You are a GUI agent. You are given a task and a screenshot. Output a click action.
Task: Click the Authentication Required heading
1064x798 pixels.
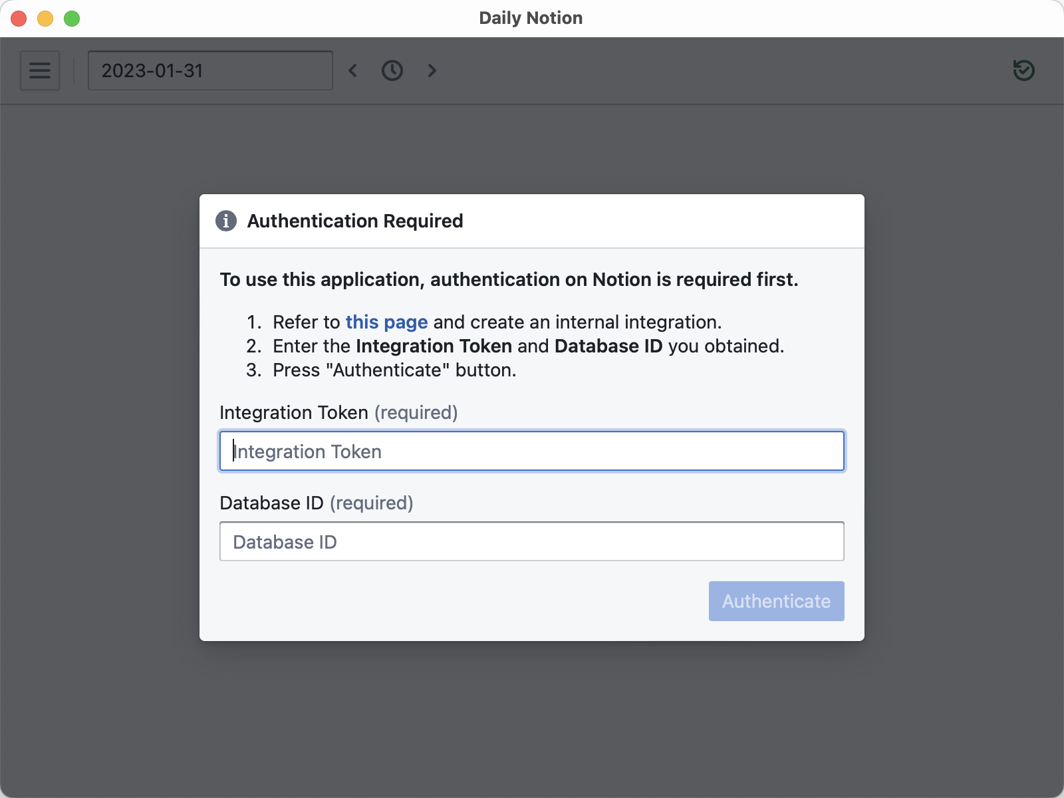355,221
